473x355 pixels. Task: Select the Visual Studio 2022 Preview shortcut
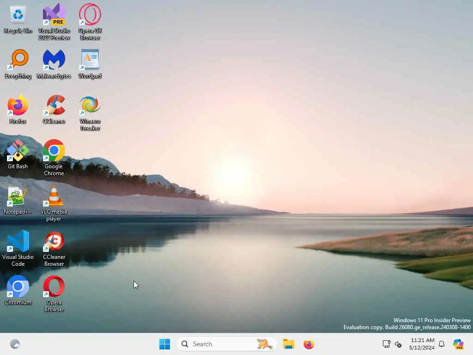(54, 22)
